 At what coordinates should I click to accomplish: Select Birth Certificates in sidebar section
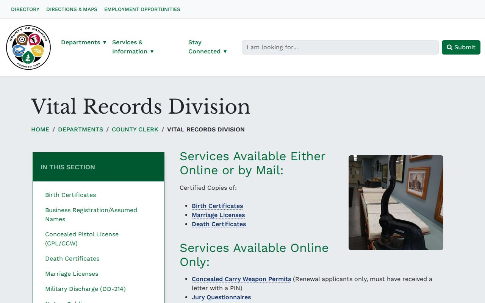pos(70,195)
